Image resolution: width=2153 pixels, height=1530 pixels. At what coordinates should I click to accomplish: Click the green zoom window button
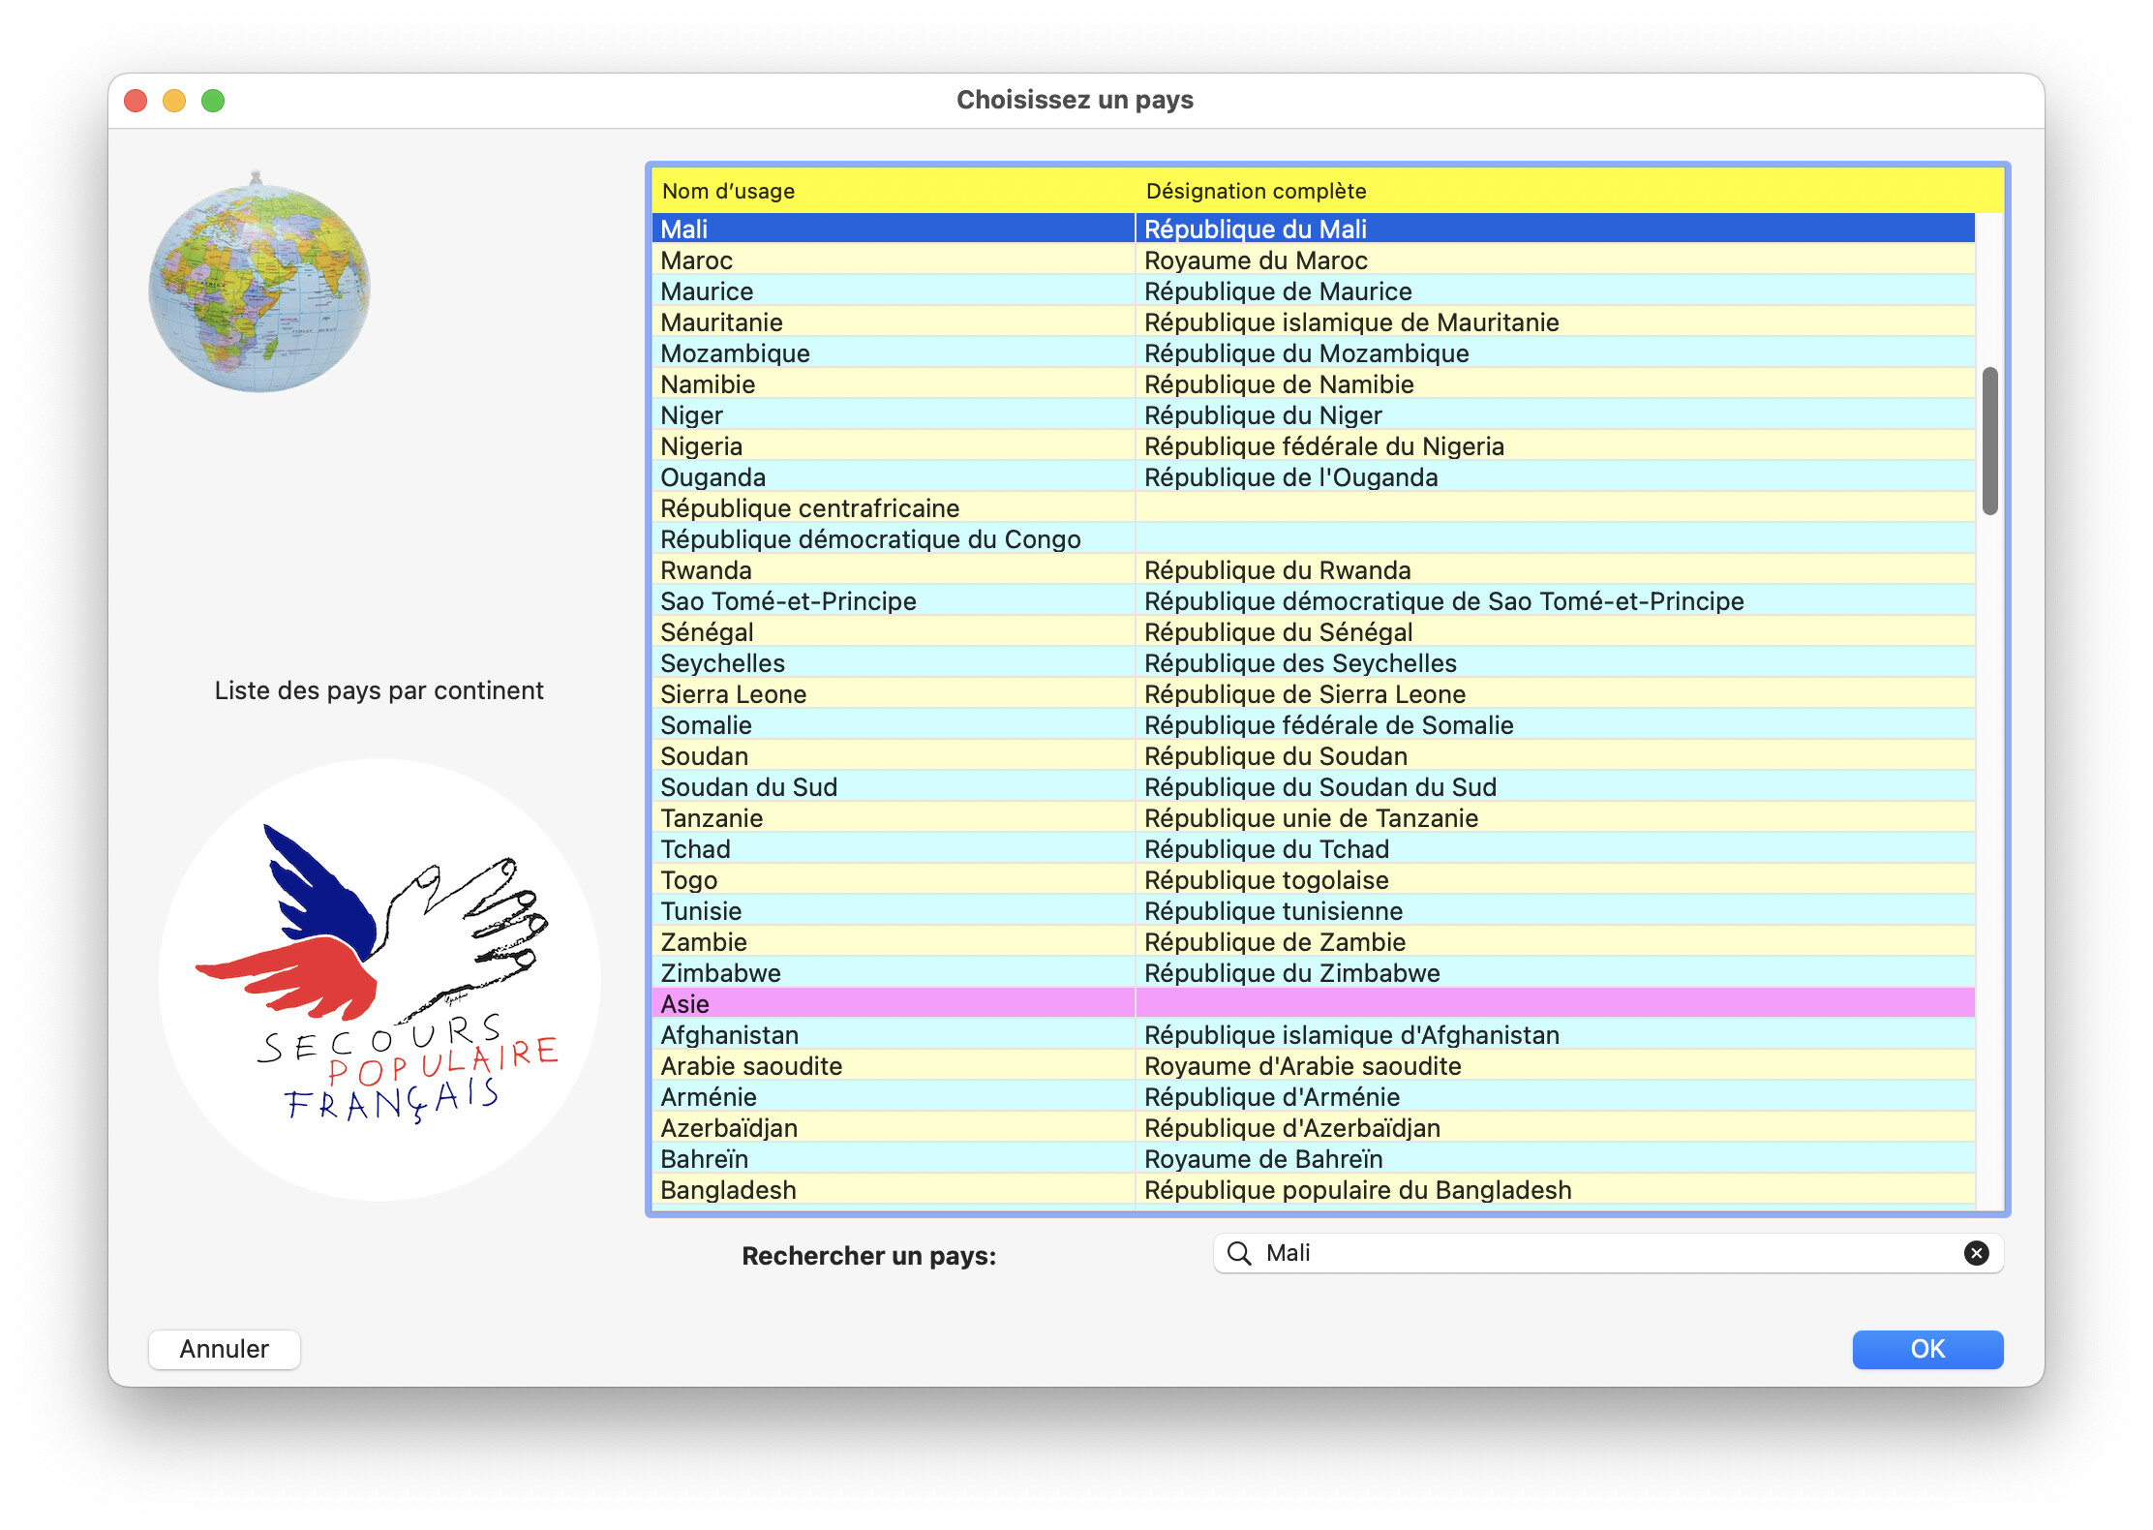213,101
